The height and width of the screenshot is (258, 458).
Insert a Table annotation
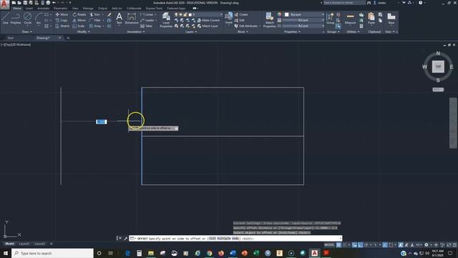click(146, 26)
